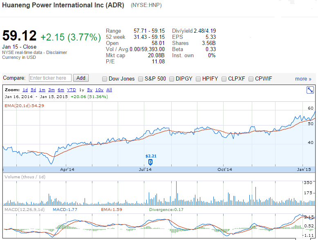Click the Divergence:0.17 readout
This screenshot has height=240, width=318.
click(166, 210)
